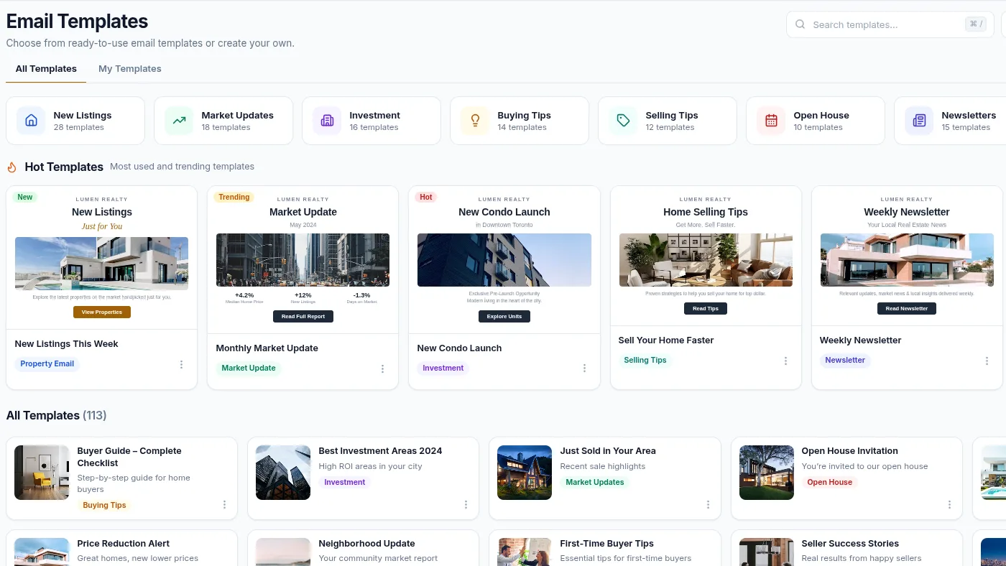Focus the Search templates field

890,24
